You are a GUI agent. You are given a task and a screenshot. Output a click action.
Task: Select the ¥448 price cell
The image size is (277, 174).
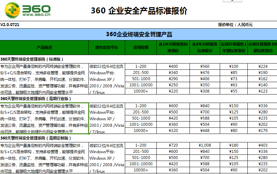click(204, 131)
